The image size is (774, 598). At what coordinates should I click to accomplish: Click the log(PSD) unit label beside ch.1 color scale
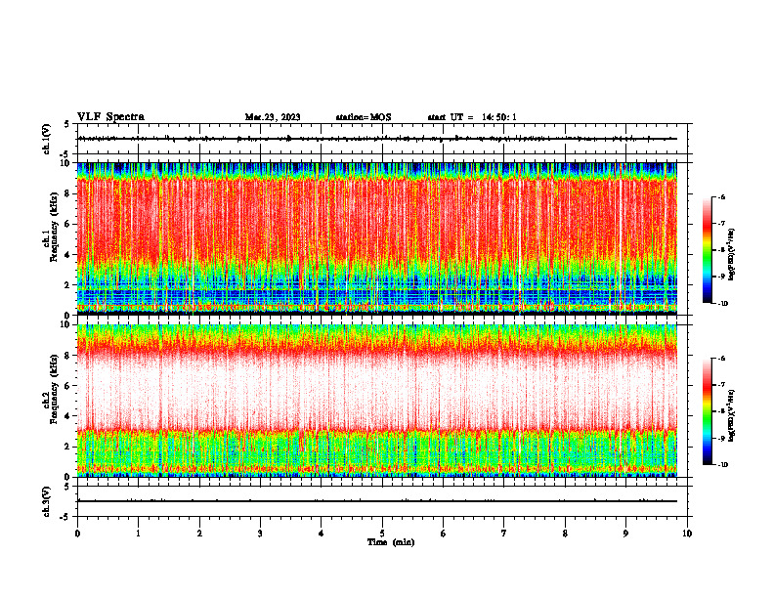(x=732, y=255)
